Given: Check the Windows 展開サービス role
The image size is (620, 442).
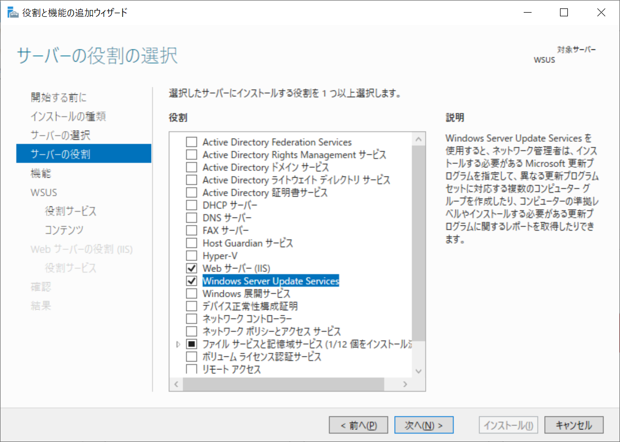Looking at the screenshot, I should click(192, 294).
